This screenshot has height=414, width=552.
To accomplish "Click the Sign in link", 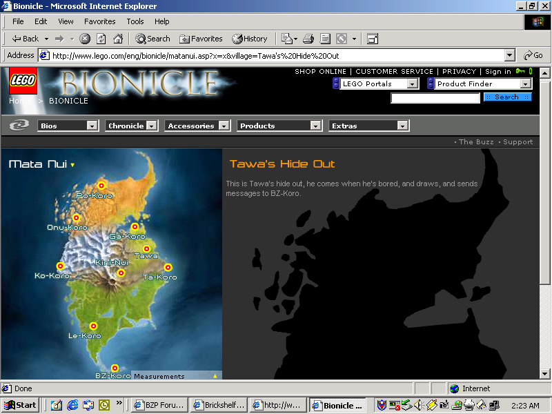I will 497,72.
